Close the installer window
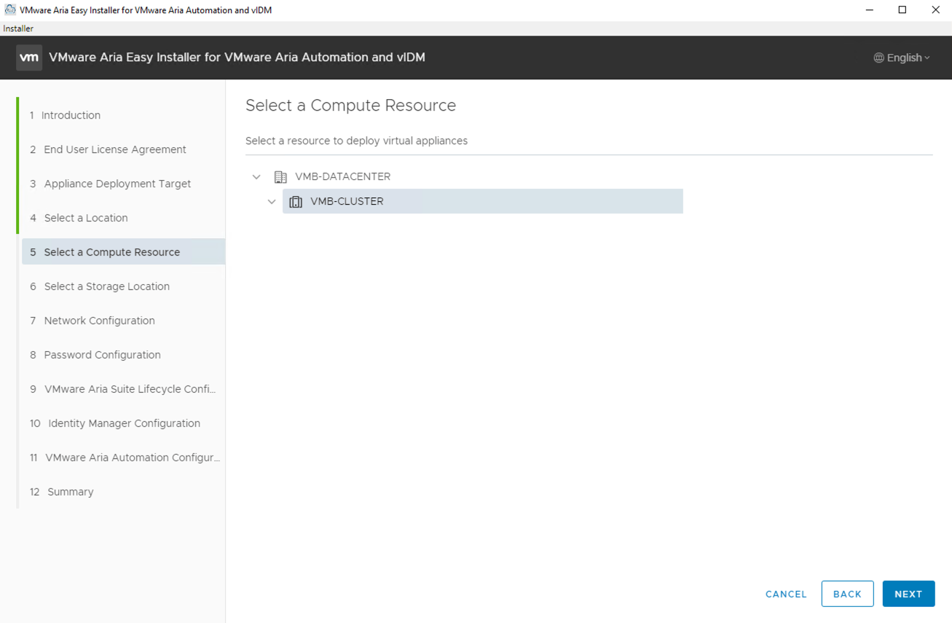Image resolution: width=952 pixels, height=623 pixels. (x=935, y=10)
